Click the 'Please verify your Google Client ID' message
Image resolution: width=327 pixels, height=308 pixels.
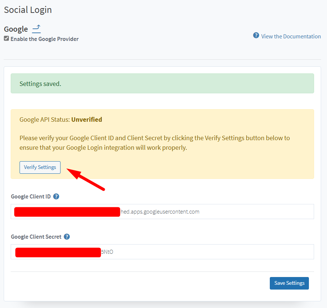click(155, 143)
